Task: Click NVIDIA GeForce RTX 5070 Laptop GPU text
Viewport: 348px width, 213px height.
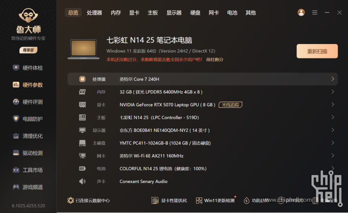Action: pos(167,105)
